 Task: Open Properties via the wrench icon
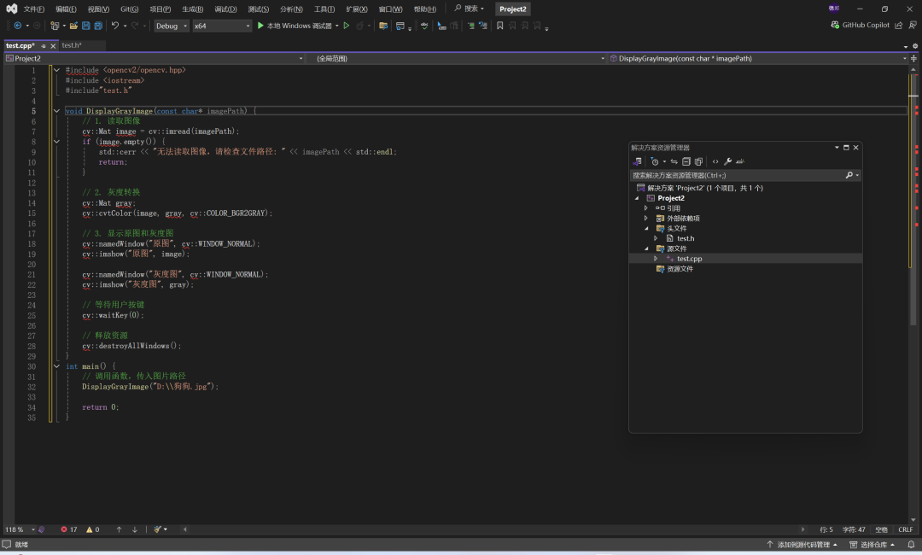tap(727, 161)
